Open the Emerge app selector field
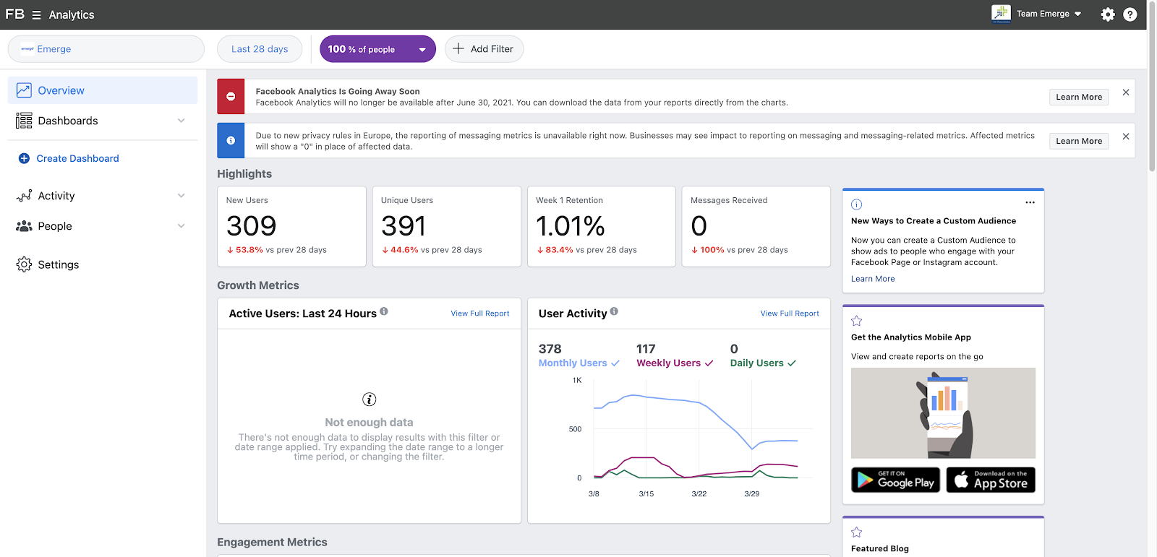Image resolution: width=1157 pixels, height=557 pixels. click(106, 49)
